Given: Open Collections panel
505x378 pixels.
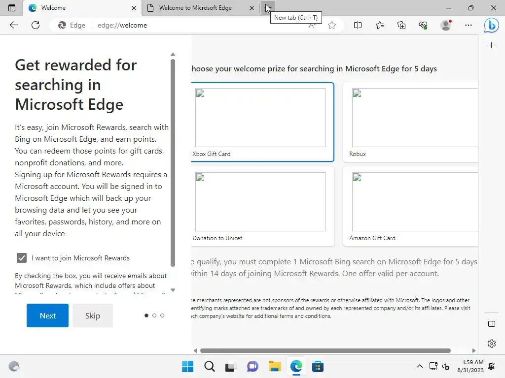Looking at the screenshot, I should [x=401, y=25].
